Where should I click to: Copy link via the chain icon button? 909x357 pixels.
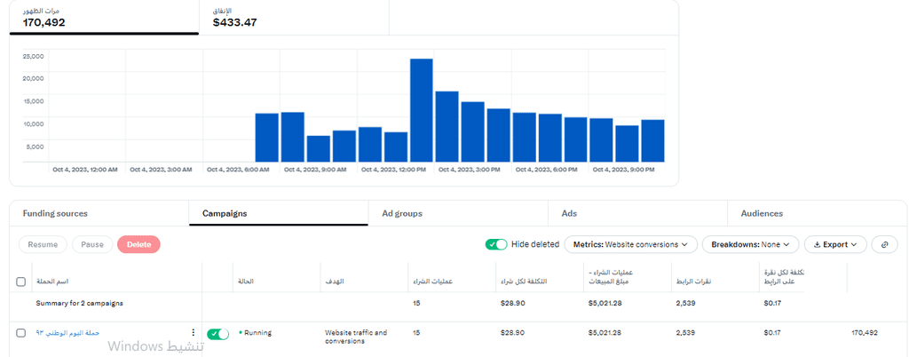[x=885, y=244]
